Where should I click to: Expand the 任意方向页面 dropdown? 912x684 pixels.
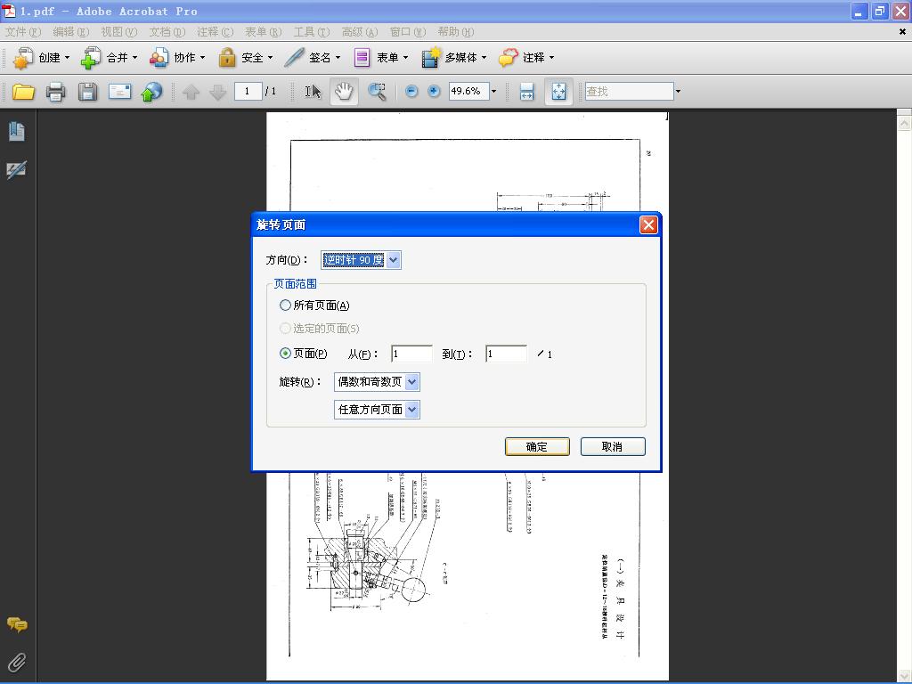click(411, 410)
